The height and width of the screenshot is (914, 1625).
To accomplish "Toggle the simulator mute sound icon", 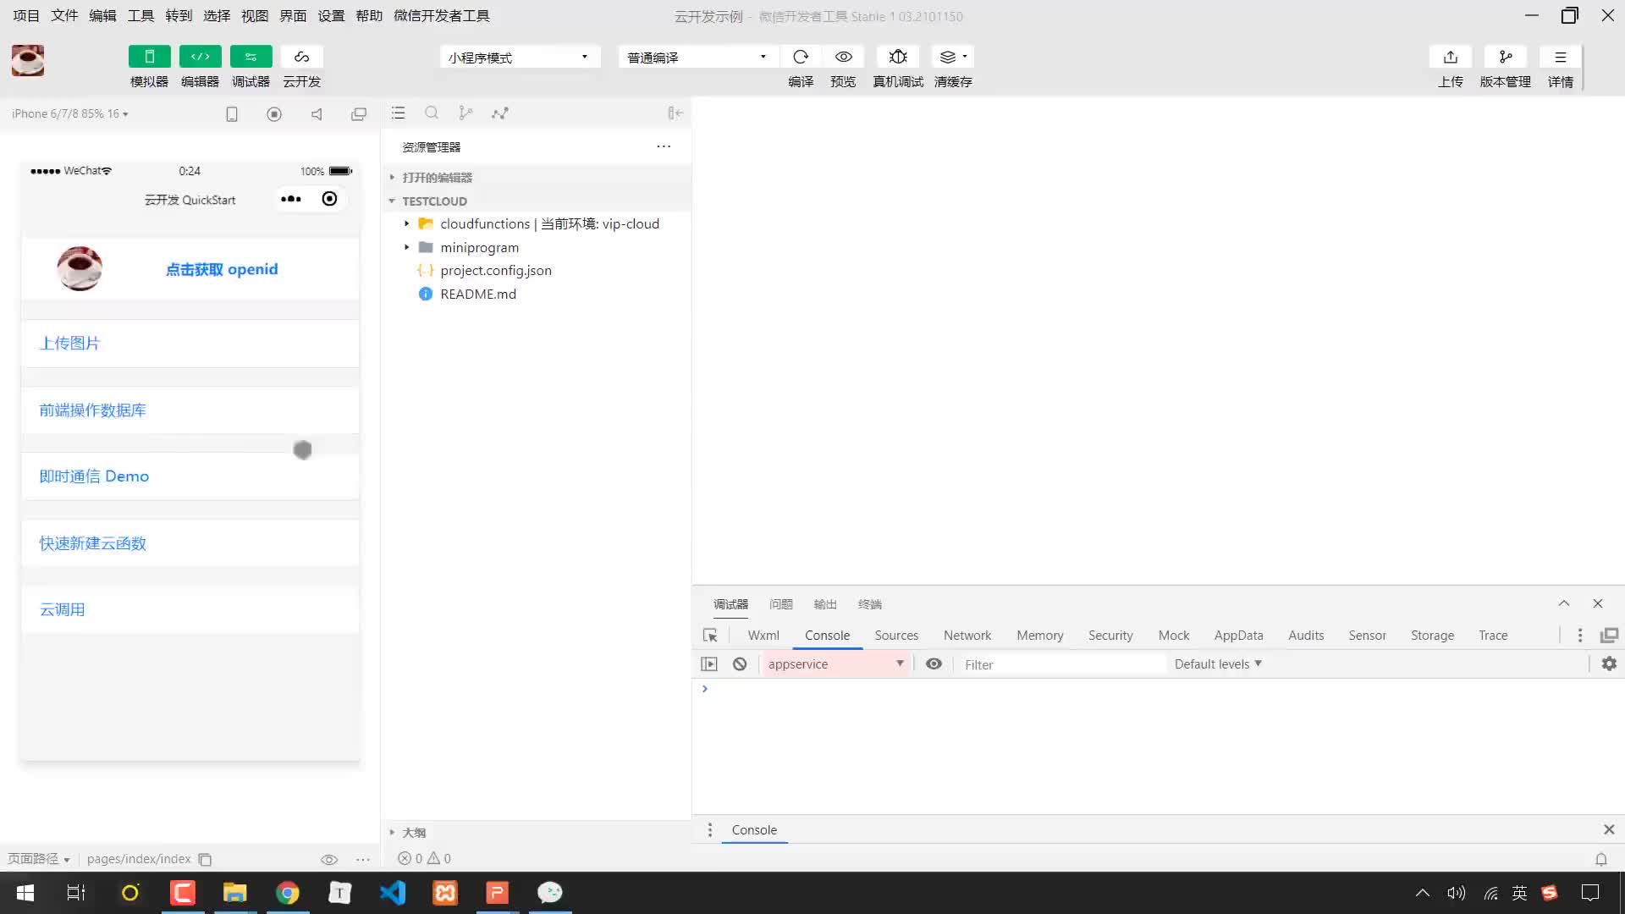I will pos(317,113).
